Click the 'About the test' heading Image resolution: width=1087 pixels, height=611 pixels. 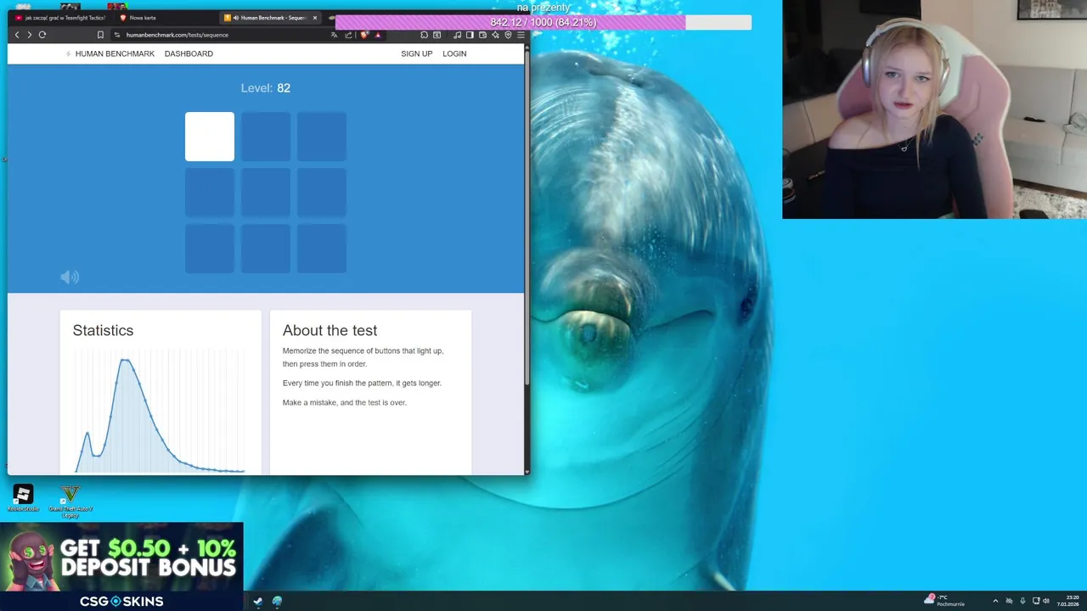point(329,330)
